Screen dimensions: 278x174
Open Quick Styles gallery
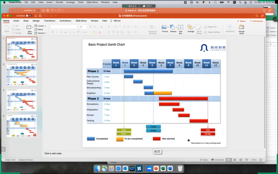click(x=199, y=29)
